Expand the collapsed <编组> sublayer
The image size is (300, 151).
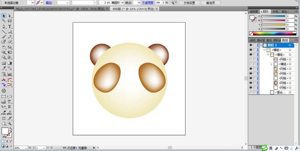(x=271, y=64)
